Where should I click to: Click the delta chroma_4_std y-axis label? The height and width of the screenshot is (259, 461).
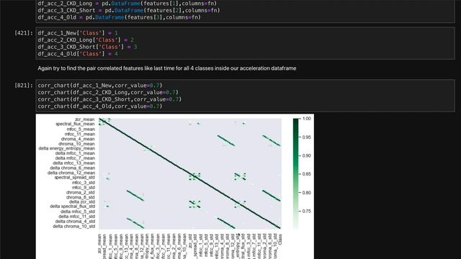click(x=75, y=222)
